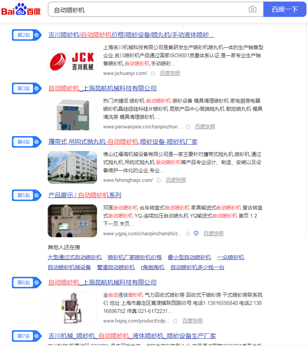Search related term 大型通过式自动喷砂机
Screen dimensions: 308x346
click(x=75, y=257)
